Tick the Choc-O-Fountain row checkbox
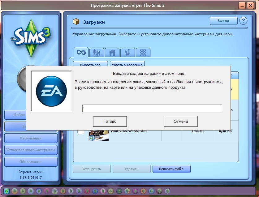The image size is (259, 197). 81,132
